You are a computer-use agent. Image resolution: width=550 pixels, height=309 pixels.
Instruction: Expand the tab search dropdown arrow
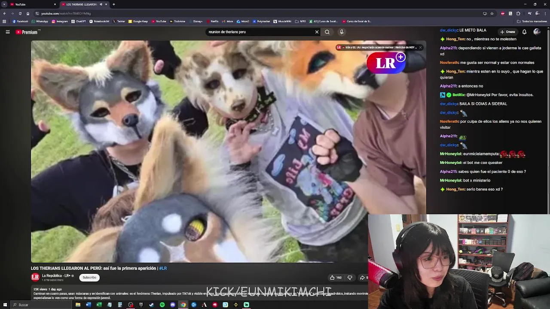coord(4,4)
